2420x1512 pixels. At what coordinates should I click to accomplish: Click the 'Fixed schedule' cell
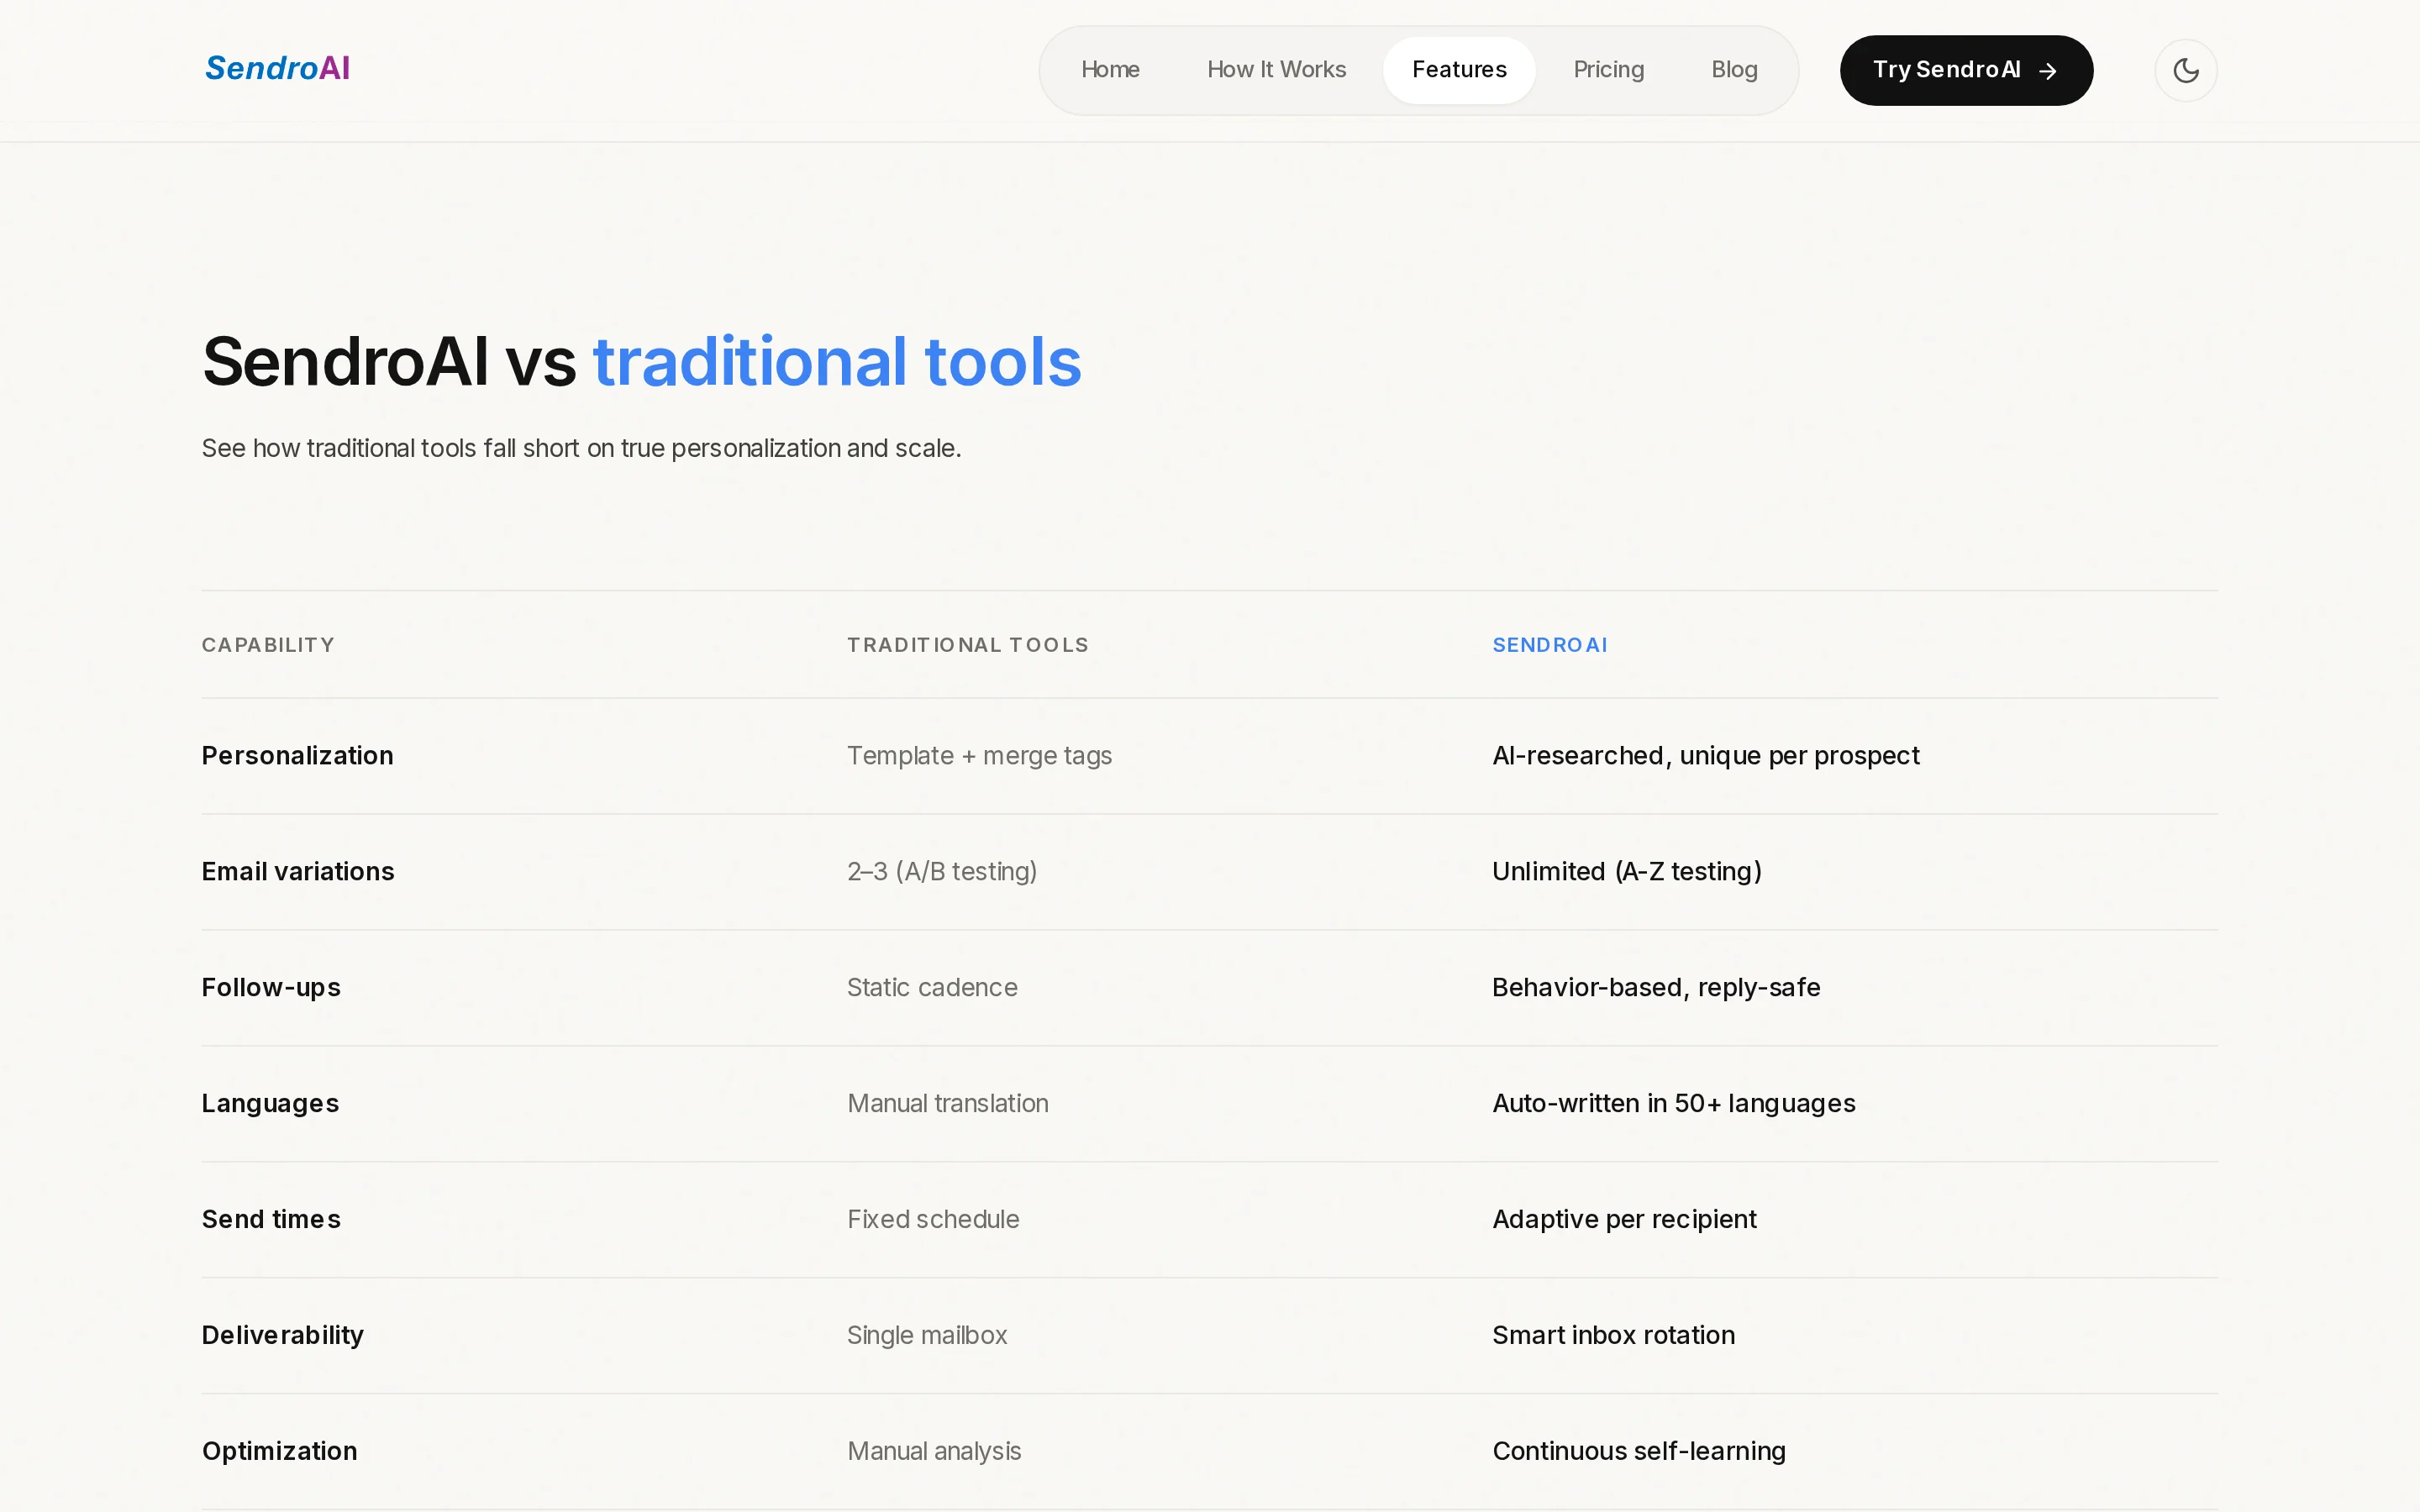click(933, 1219)
